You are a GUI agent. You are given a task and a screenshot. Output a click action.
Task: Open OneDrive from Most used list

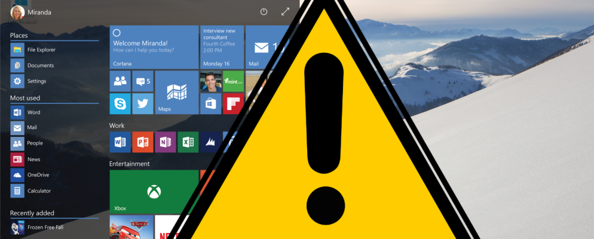pyautogui.click(x=30, y=175)
